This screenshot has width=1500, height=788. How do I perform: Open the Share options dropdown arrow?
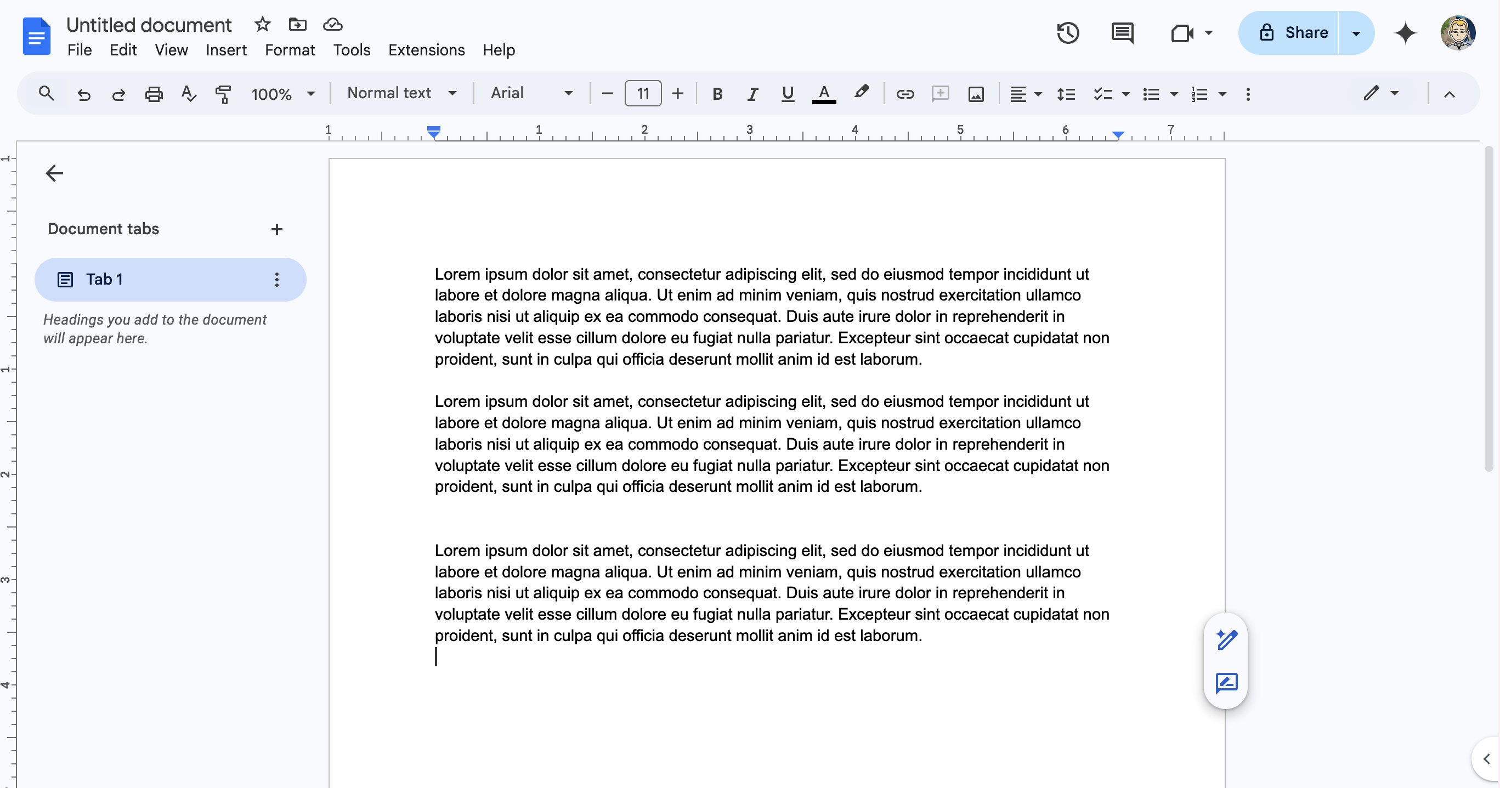pos(1356,33)
